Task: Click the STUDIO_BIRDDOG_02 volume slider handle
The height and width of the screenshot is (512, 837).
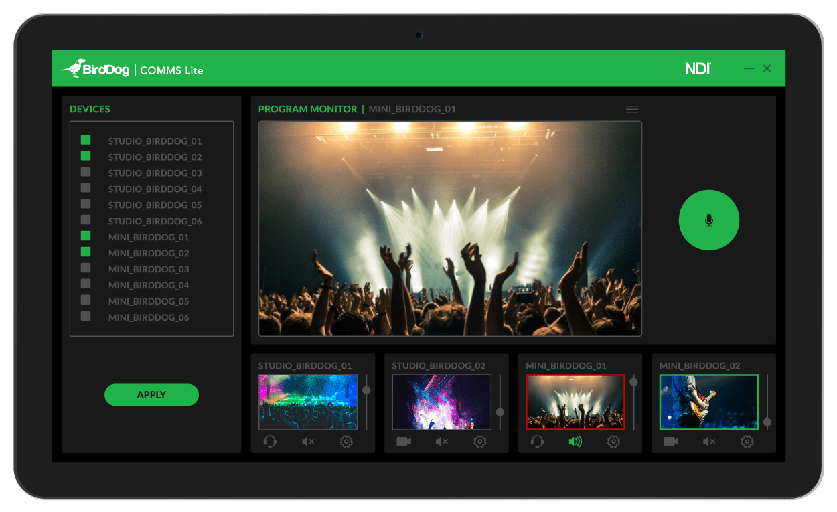Action: click(500, 412)
